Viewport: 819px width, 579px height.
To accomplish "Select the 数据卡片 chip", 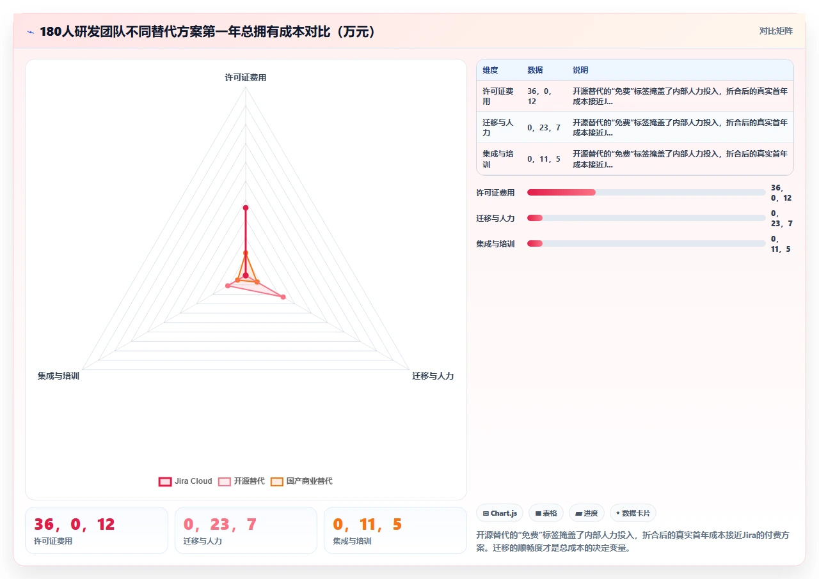I will pyautogui.click(x=633, y=513).
